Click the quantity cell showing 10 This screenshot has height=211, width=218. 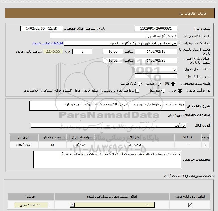coord(52,145)
